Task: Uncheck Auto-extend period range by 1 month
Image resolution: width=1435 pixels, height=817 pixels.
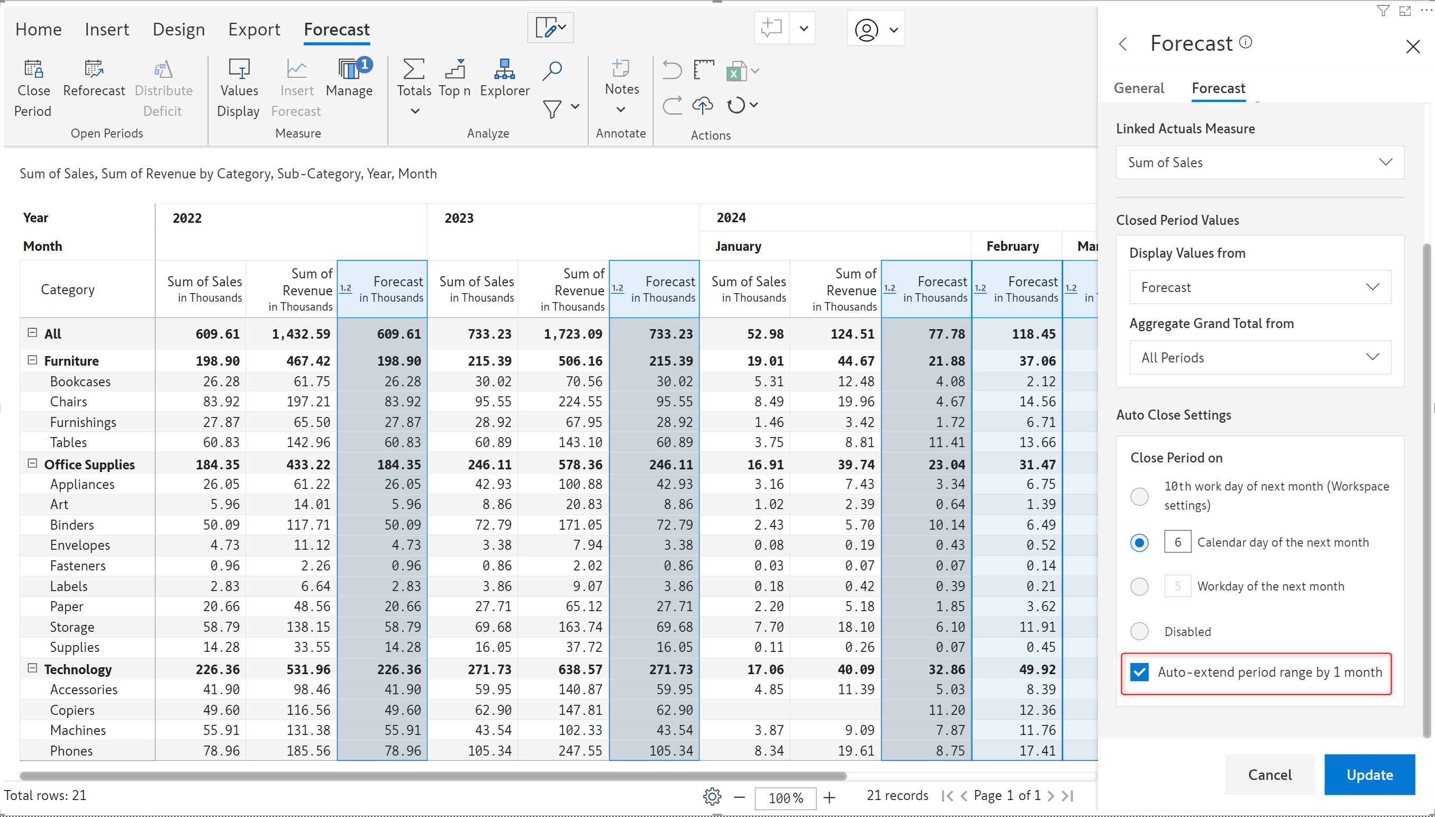Action: tap(1139, 671)
